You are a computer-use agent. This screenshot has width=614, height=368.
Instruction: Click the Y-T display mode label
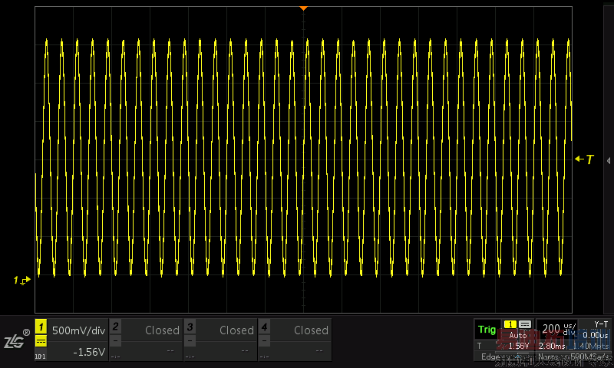click(601, 324)
